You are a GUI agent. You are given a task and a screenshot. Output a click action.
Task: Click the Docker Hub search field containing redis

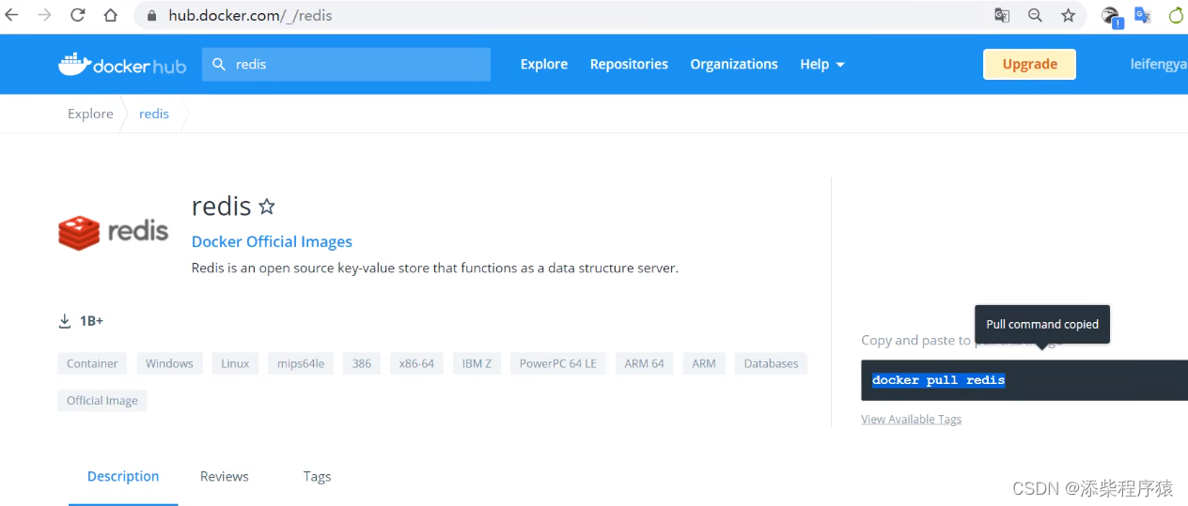click(346, 65)
